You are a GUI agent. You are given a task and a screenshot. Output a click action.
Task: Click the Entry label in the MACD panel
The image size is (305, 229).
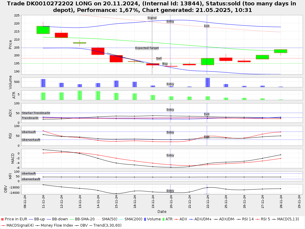[170, 155]
